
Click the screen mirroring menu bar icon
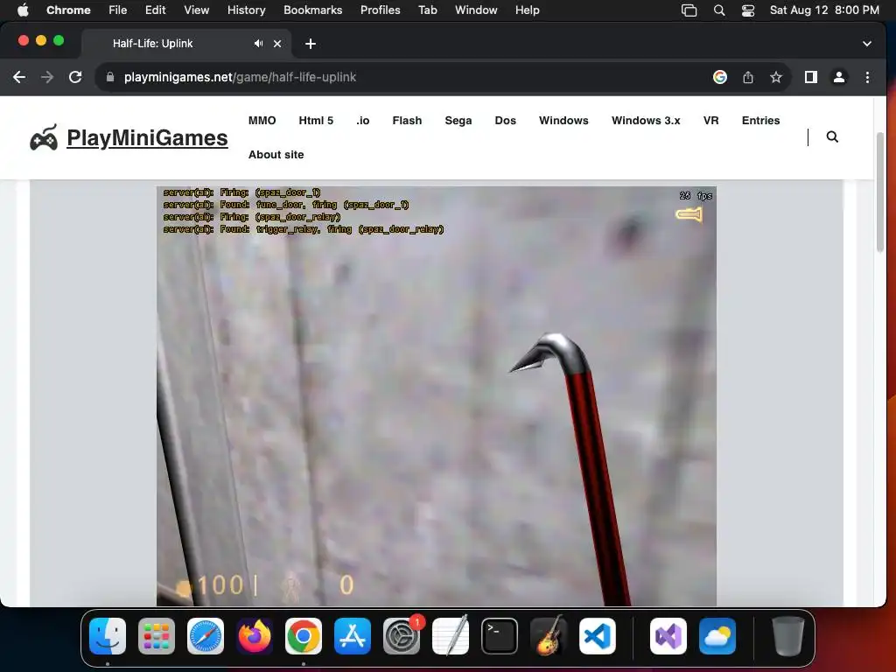[x=689, y=10]
